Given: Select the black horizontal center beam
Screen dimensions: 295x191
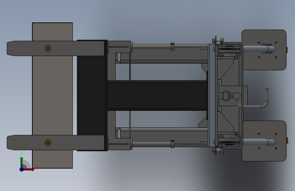Looking at the screenshot, I should [x=157, y=95].
